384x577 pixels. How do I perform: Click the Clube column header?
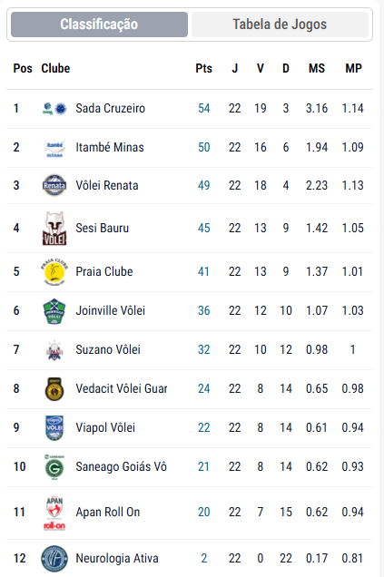(55, 68)
